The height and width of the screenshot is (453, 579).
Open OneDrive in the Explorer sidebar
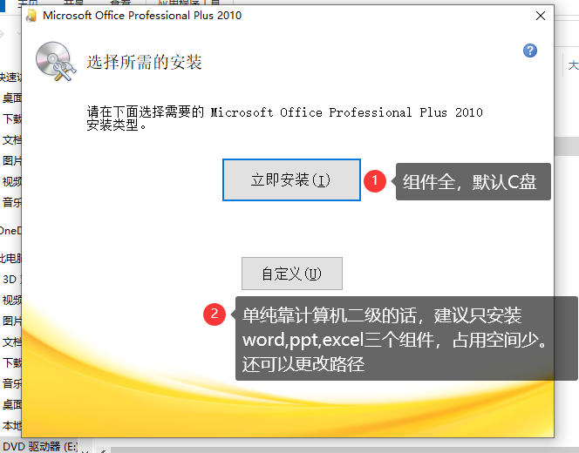pyautogui.click(x=10, y=231)
